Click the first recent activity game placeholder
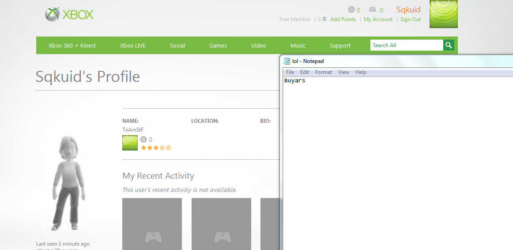The height and width of the screenshot is (250, 513). pyautogui.click(x=152, y=224)
